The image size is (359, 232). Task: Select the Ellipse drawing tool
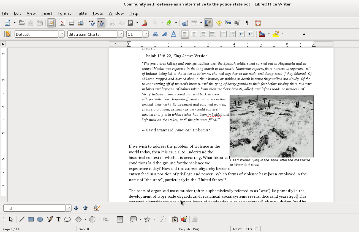pyautogui.click(x=40, y=219)
